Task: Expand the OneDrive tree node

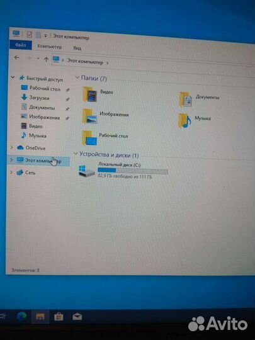Action: click(x=12, y=147)
